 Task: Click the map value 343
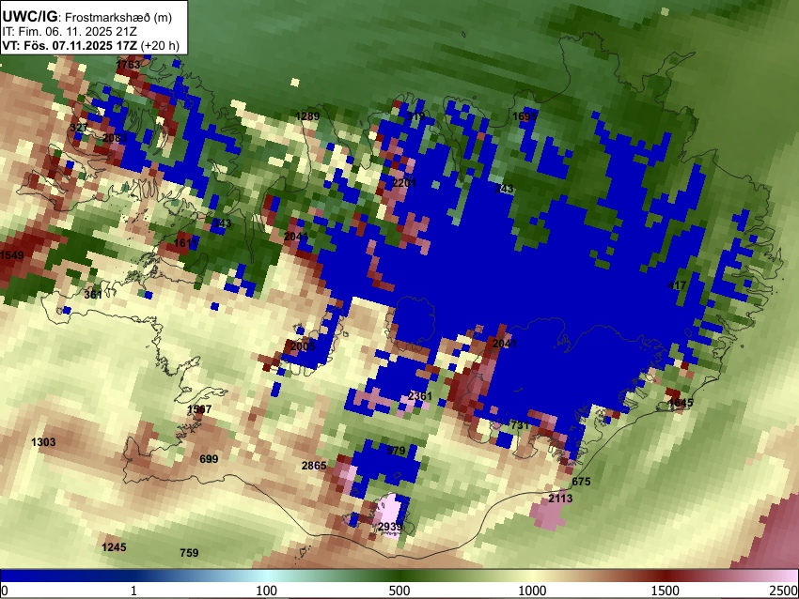[222, 223]
